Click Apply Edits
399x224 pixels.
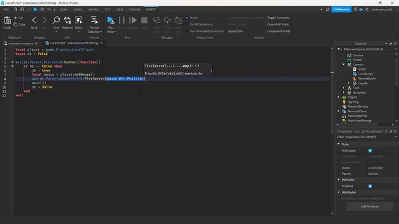236,31
